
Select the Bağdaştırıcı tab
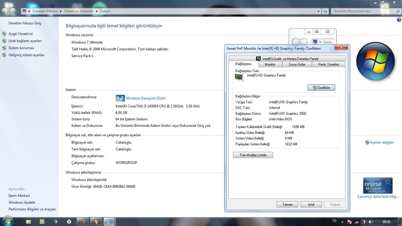tap(244, 64)
